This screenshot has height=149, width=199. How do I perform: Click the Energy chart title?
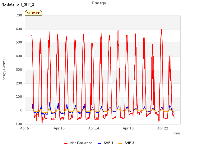click(x=99, y=3)
